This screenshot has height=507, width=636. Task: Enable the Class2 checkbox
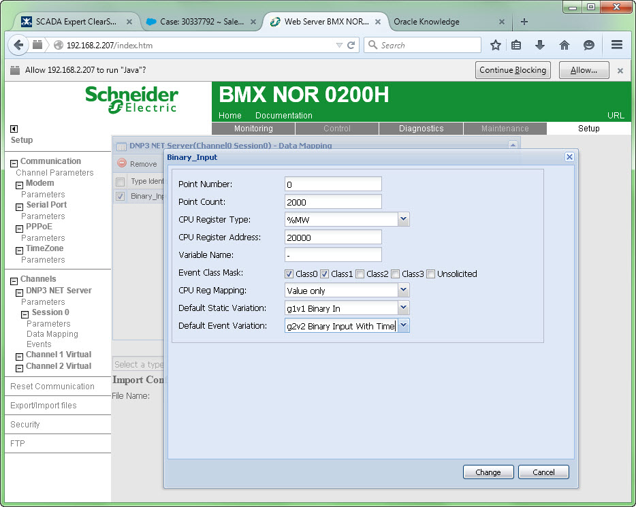(360, 274)
